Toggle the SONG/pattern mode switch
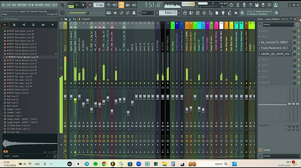Screen dimensions: 301x168 click(71, 5)
